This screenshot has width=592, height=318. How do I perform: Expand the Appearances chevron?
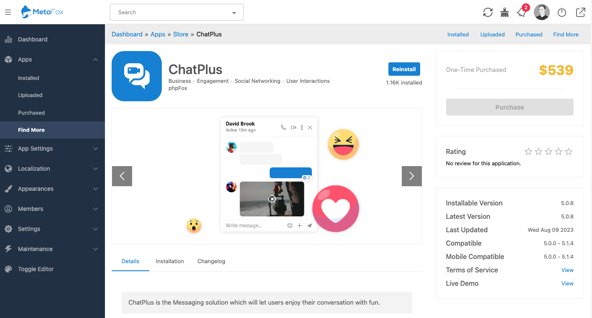(96, 189)
